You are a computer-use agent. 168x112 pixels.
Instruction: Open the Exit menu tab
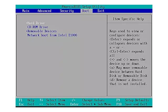point(101,11)
